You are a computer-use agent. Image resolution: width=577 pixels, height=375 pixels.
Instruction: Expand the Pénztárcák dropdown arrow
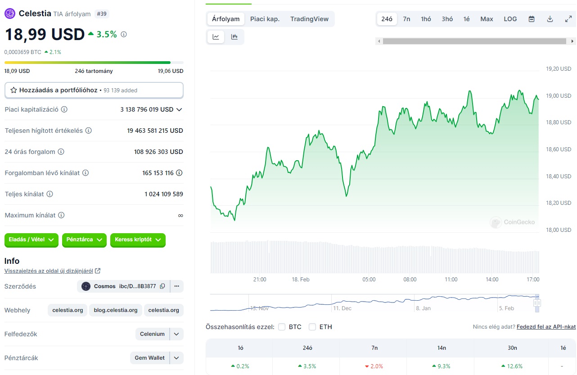[x=176, y=358]
